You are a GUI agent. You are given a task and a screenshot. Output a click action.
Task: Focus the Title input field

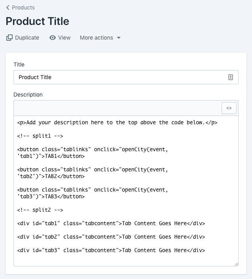[126, 77]
